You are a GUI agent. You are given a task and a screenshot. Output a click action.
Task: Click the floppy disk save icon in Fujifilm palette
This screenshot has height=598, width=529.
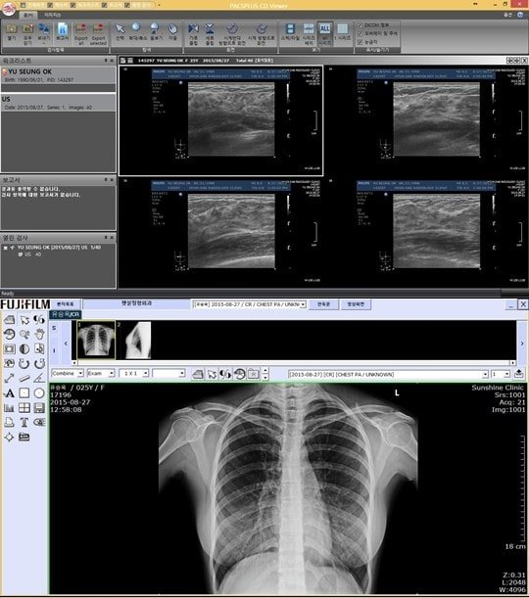click(39, 408)
